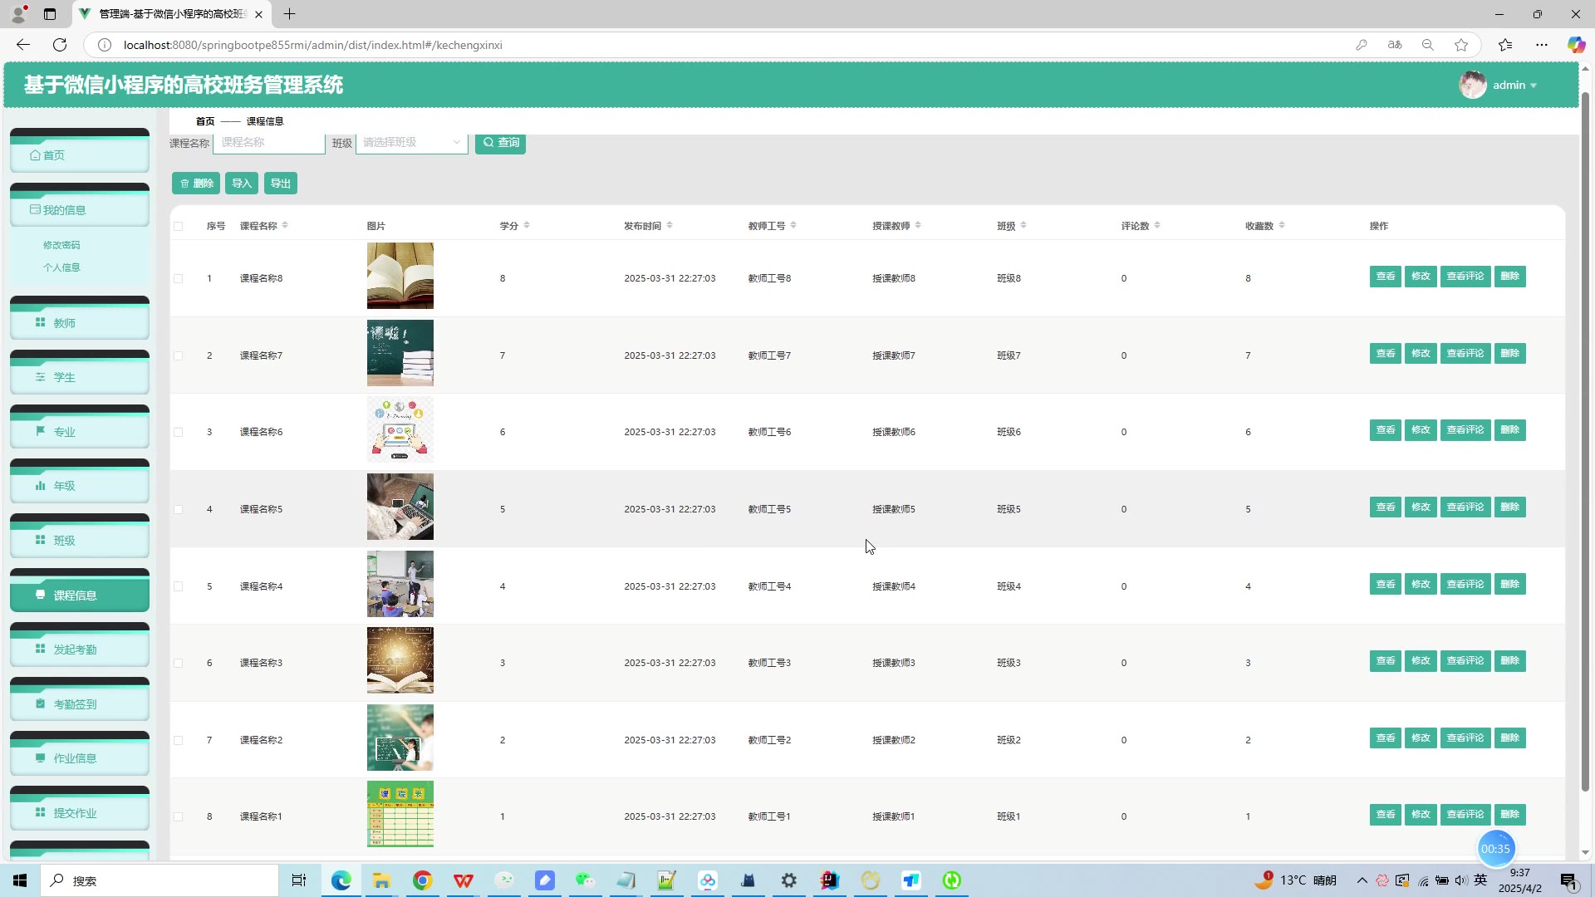This screenshot has height=897, width=1595.
Task: Click 查看评论 for 课程名称7
Action: coord(1465,354)
